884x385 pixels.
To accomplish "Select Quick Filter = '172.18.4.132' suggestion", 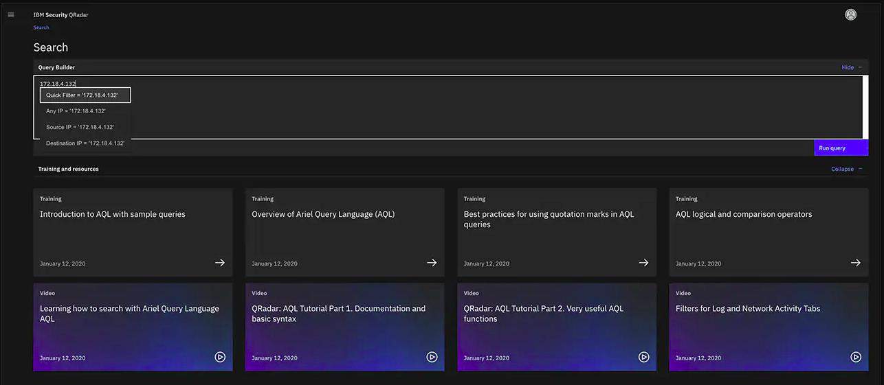I will pos(85,95).
